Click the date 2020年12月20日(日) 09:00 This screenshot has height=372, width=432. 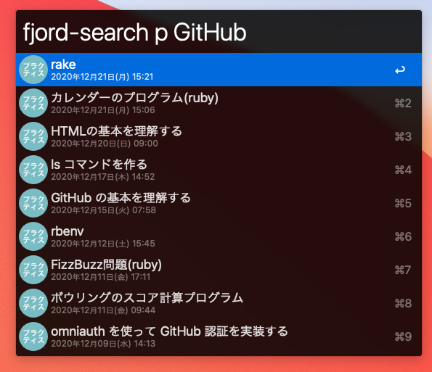coord(105,144)
